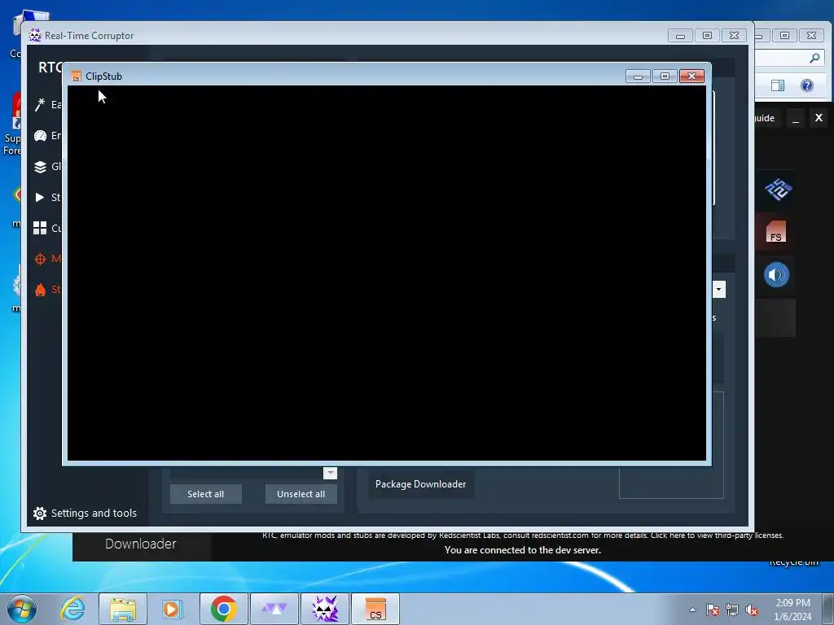Show hidden tray icons arrow
The image size is (834, 625).
click(692, 610)
